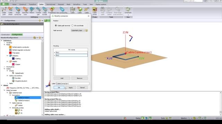Click the Copper pink swatch
Image resolution: width=222 pixels, height=124 pixels.
(13, 64)
